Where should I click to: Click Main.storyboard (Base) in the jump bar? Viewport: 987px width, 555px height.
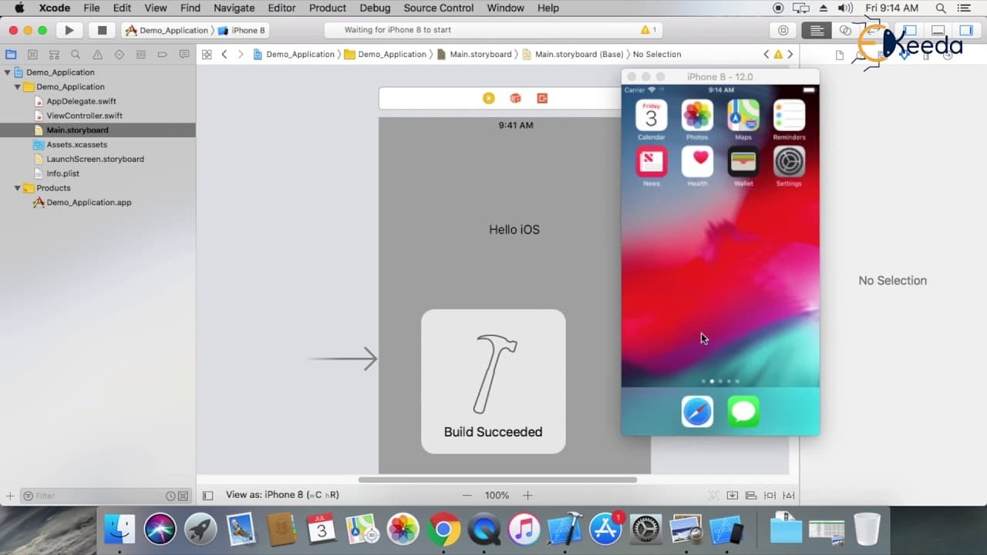coord(573,55)
